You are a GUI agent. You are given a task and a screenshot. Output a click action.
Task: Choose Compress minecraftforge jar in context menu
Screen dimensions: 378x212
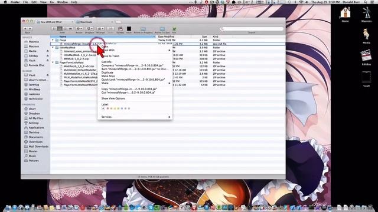point(135,65)
